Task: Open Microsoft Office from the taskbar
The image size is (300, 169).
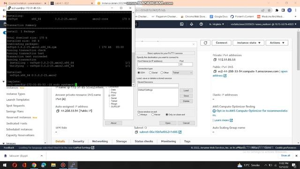Action: click(24, 165)
